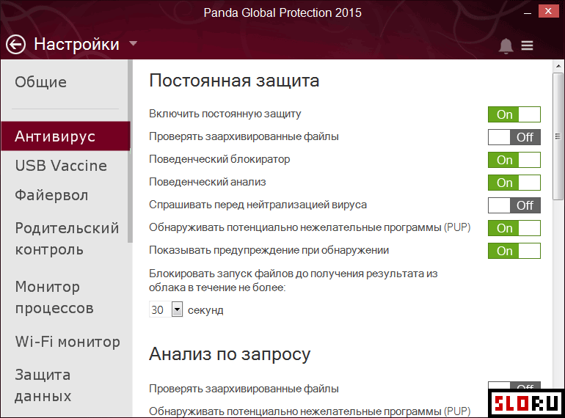565x418 pixels.
Task: Toggle Включить постоянную защиту switch
Action: tap(514, 114)
